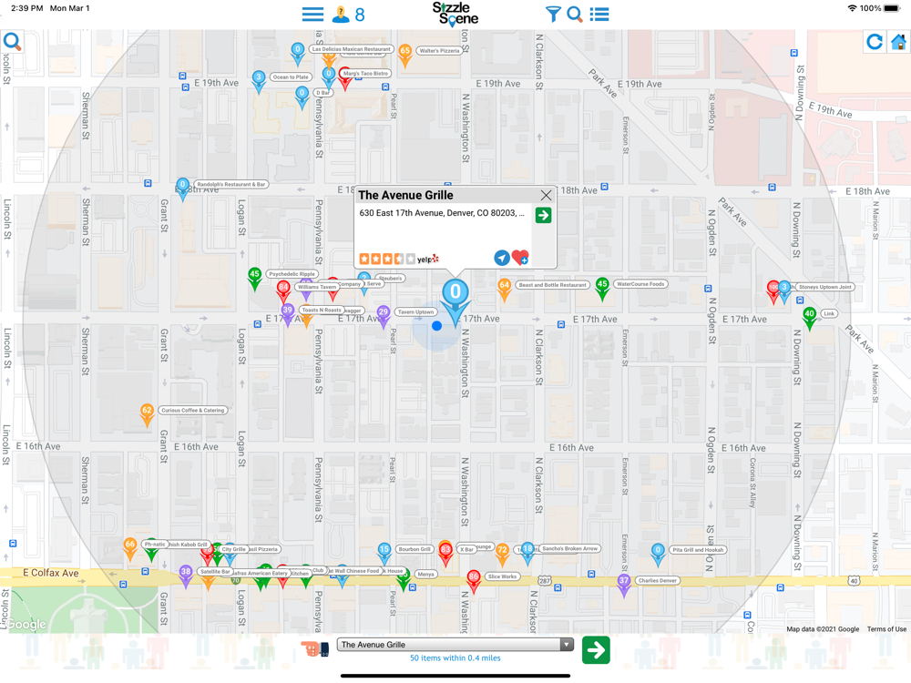The image size is (911, 683).
Task: Tap the battery indicator in status bar
Action: click(892, 9)
